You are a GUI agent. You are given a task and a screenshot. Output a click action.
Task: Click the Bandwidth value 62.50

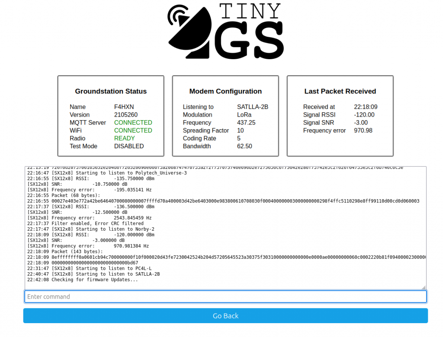point(244,146)
